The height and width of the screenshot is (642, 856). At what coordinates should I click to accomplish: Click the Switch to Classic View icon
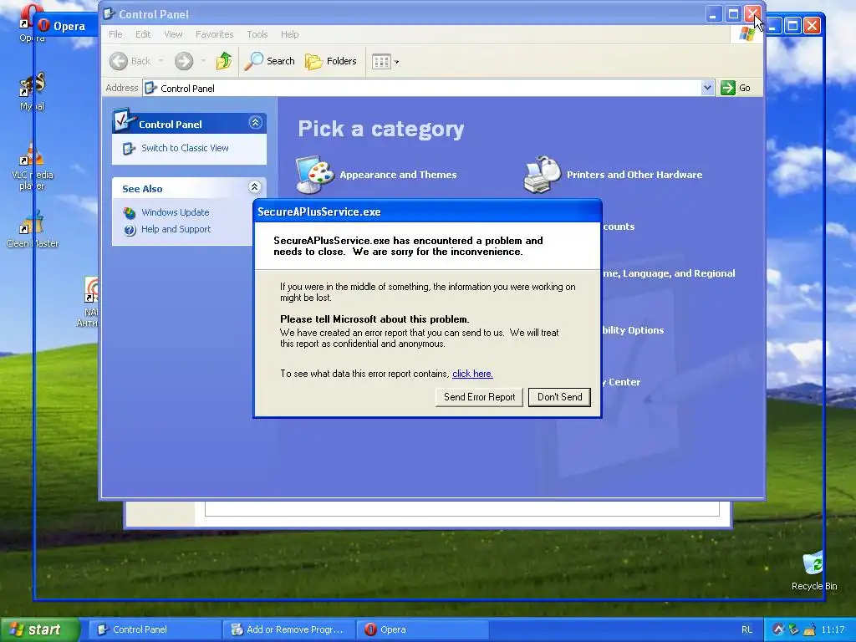tap(129, 149)
